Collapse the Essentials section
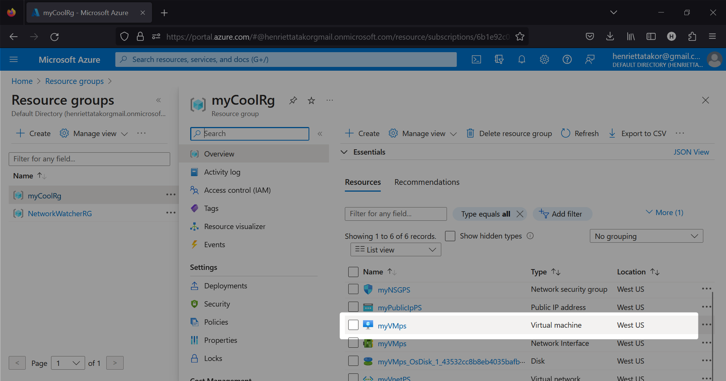This screenshot has height=381, width=726. click(x=344, y=152)
